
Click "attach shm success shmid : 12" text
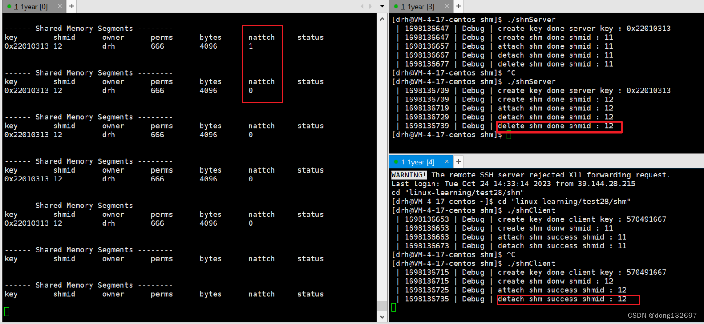(562, 290)
